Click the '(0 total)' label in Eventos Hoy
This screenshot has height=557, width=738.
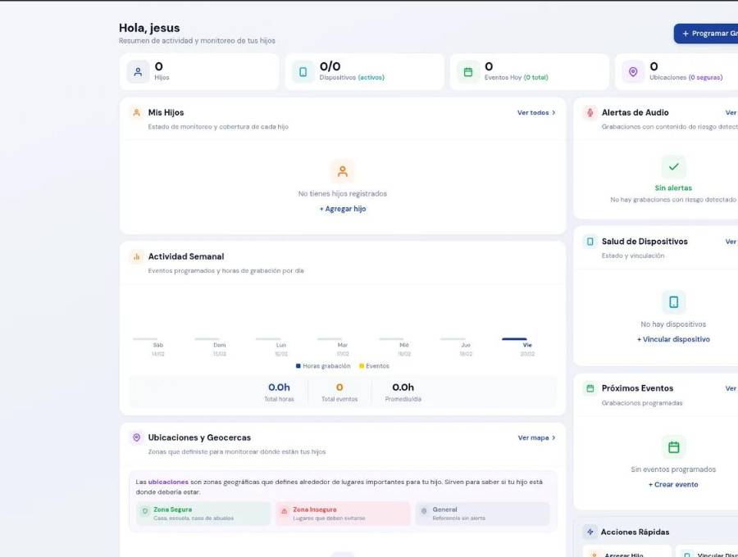point(535,78)
